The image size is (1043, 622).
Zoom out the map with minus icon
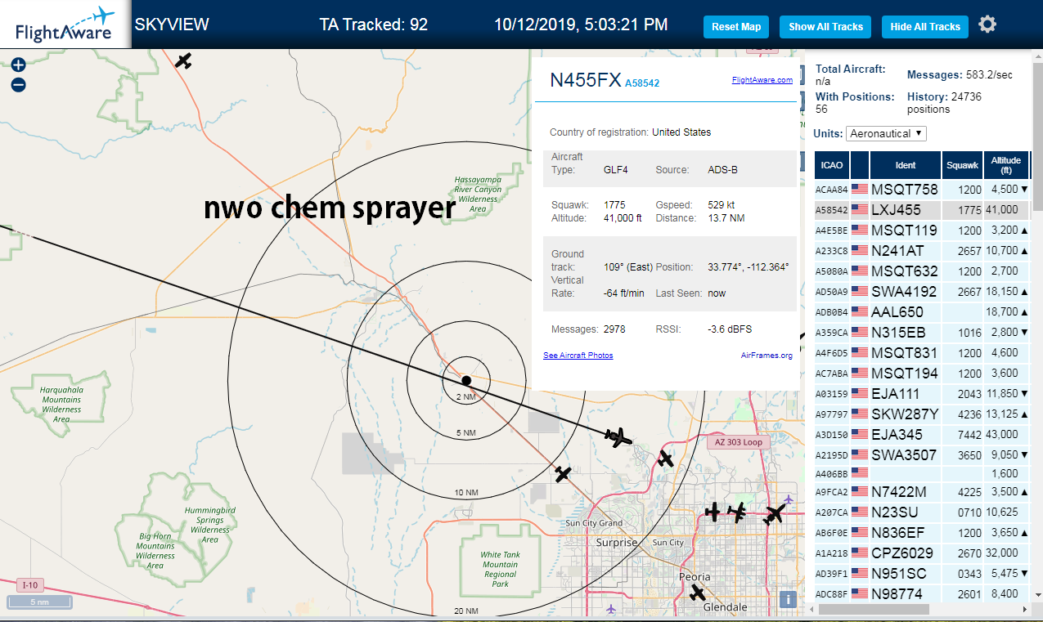pos(19,84)
